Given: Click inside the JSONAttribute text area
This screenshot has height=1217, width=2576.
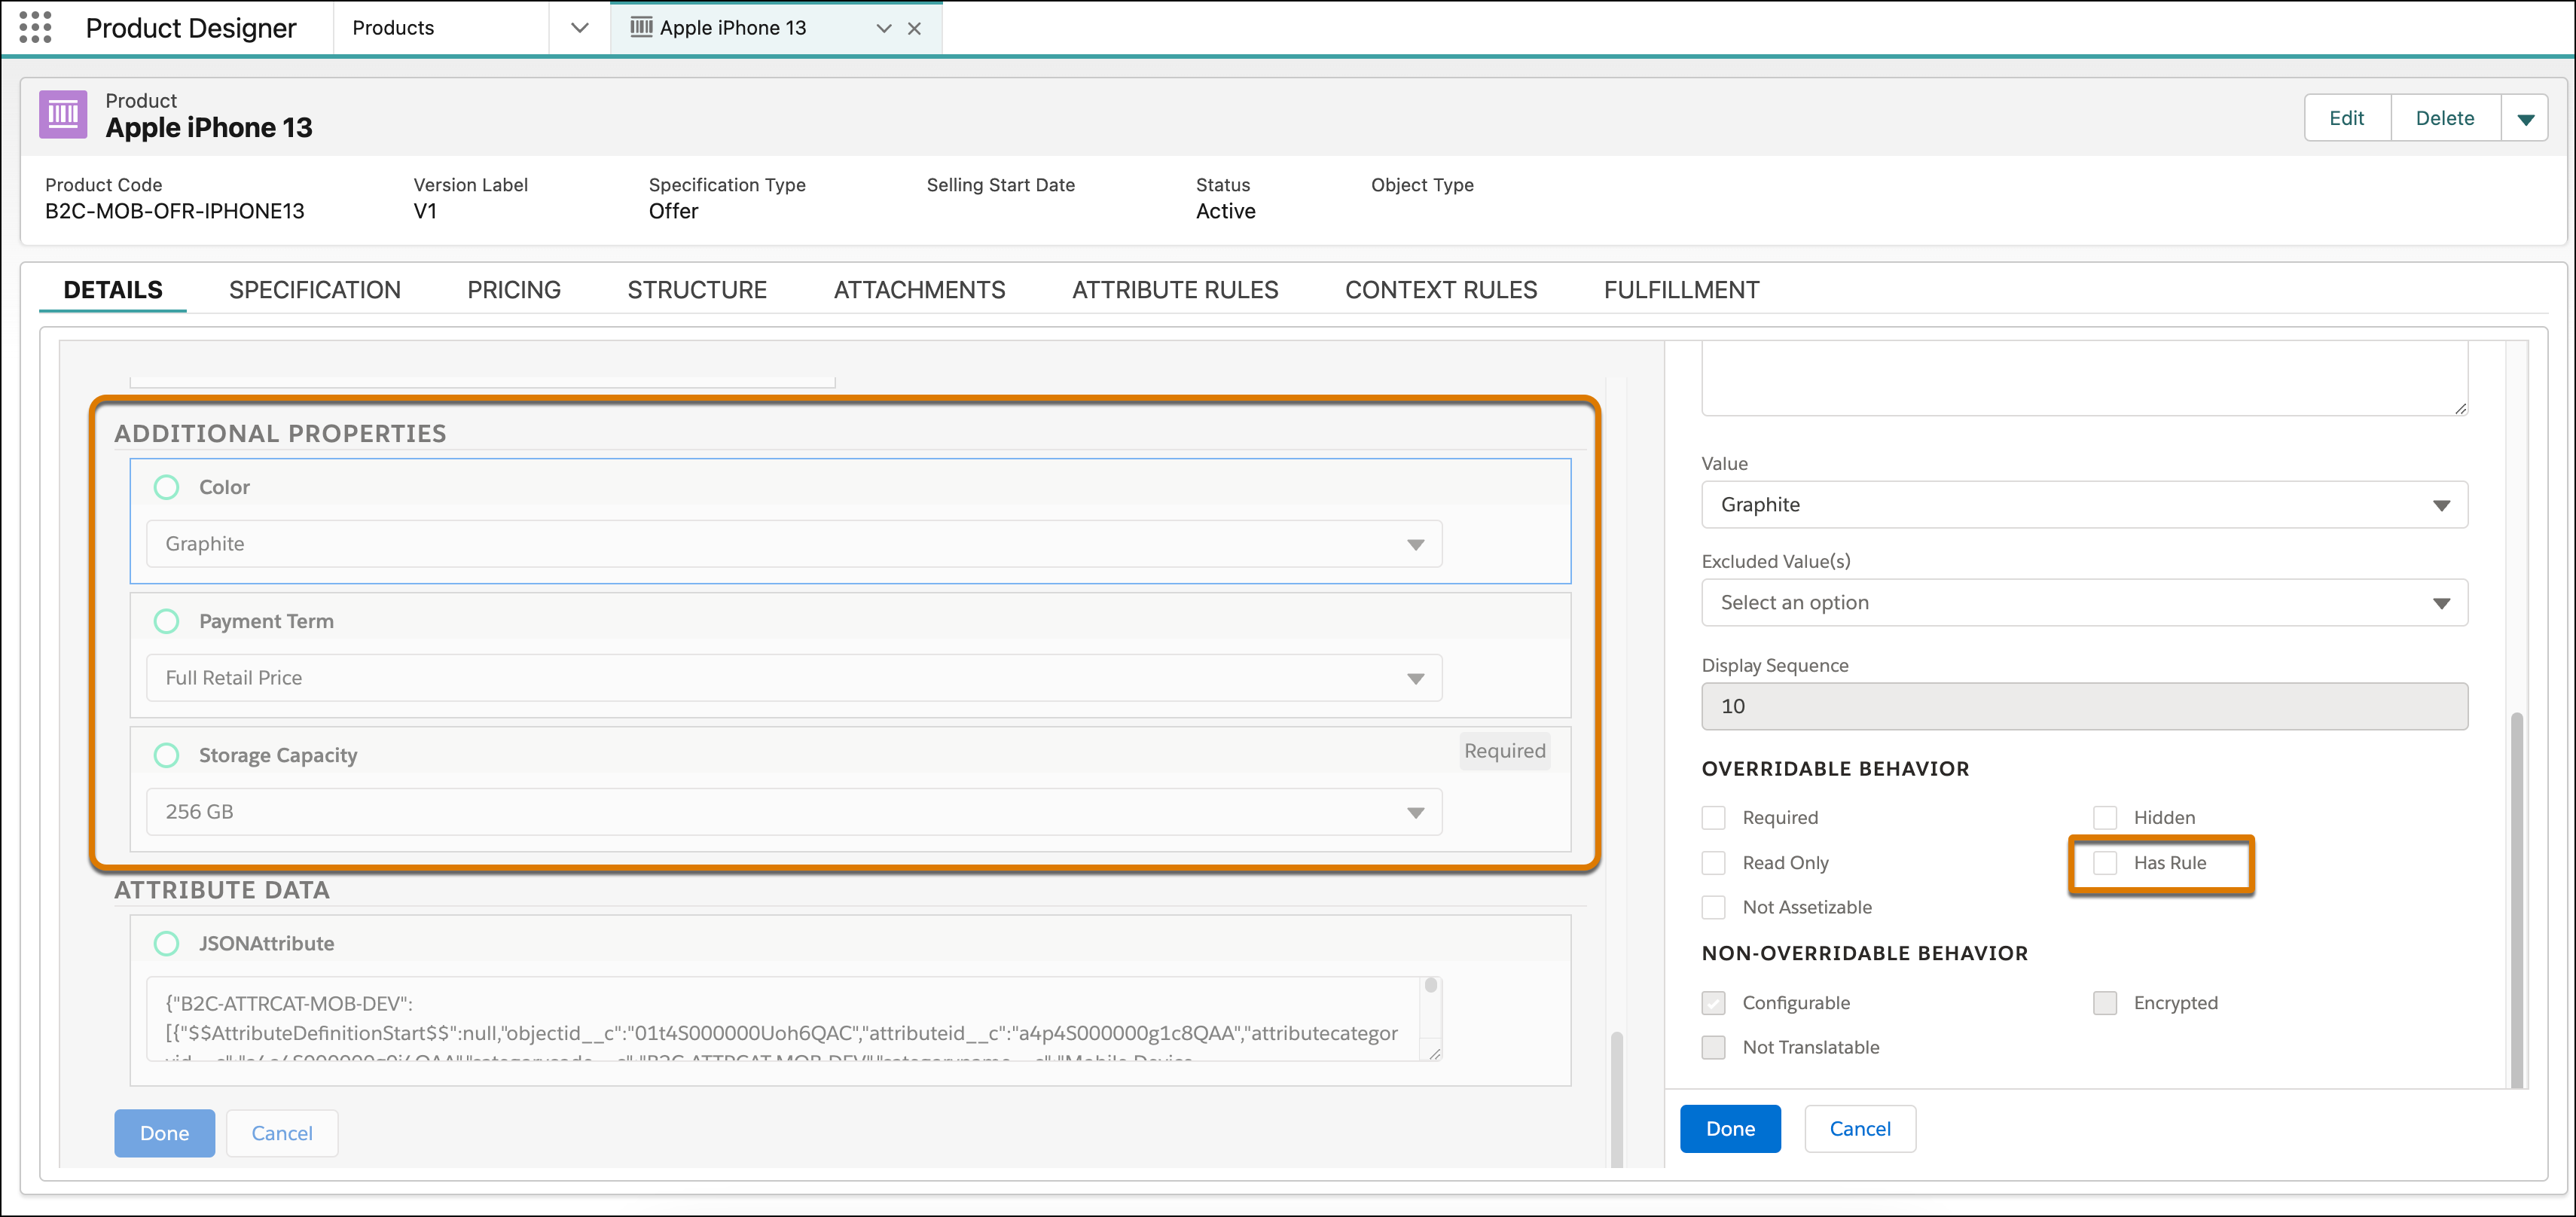Looking at the screenshot, I should click(x=784, y=1019).
